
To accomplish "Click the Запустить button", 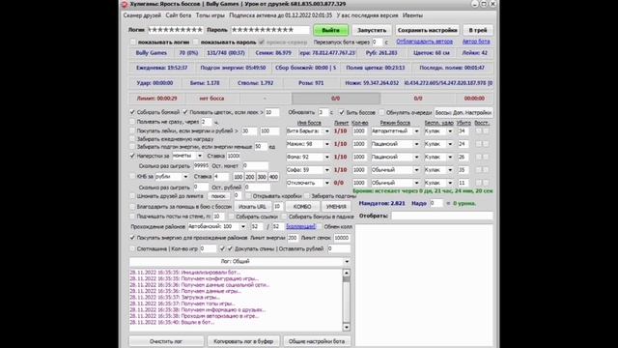I will pos(372,30).
